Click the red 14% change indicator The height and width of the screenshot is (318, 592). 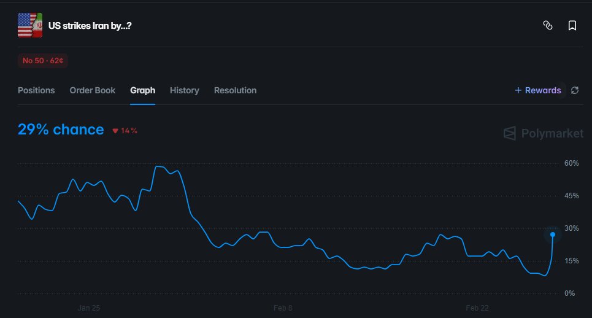click(x=125, y=131)
